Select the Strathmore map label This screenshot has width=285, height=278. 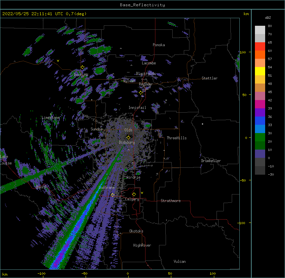(171, 201)
